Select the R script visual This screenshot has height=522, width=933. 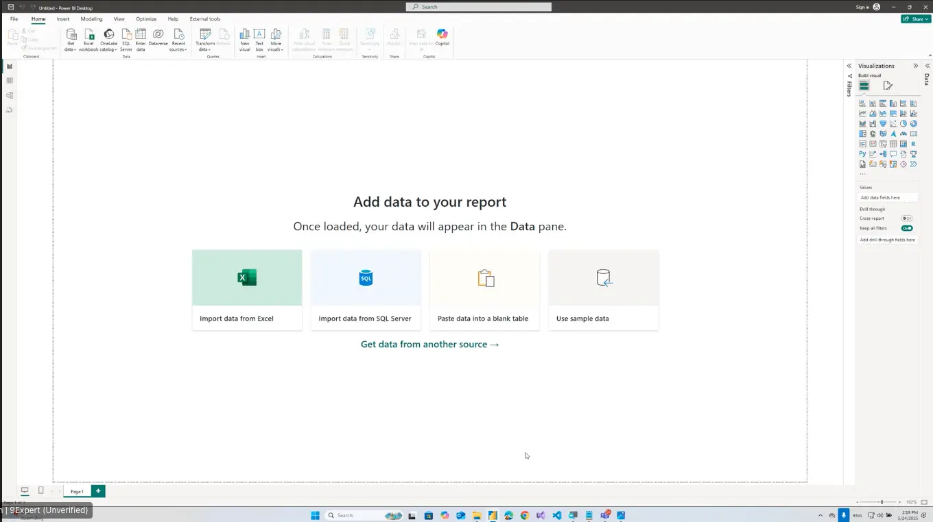pos(913,144)
